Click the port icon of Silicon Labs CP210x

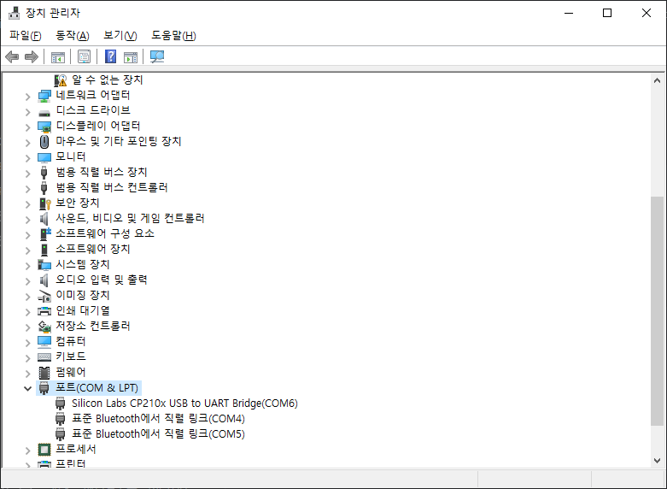pyautogui.click(x=61, y=404)
